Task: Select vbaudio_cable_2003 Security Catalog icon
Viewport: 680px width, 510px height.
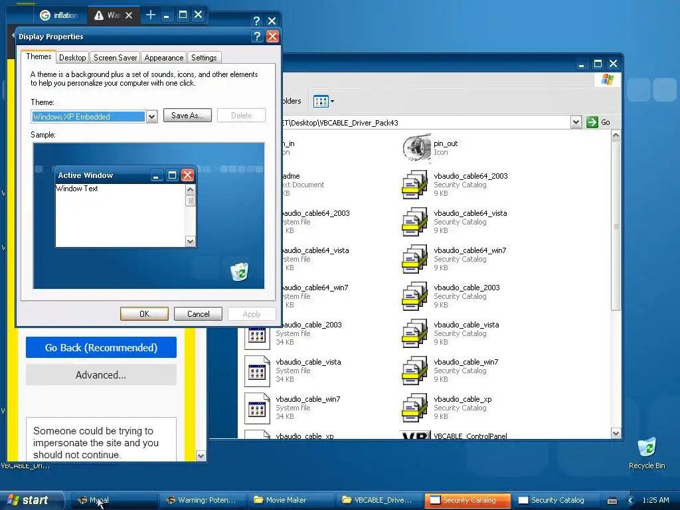Action: click(x=414, y=297)
